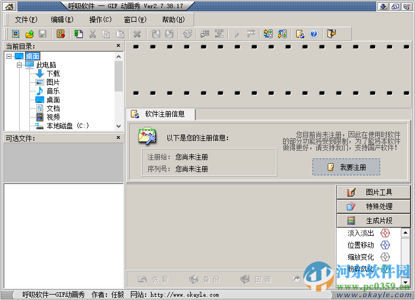Open the 特殊处理 panel button
This screenshot has height=300, width=415.
click(373, 206)
